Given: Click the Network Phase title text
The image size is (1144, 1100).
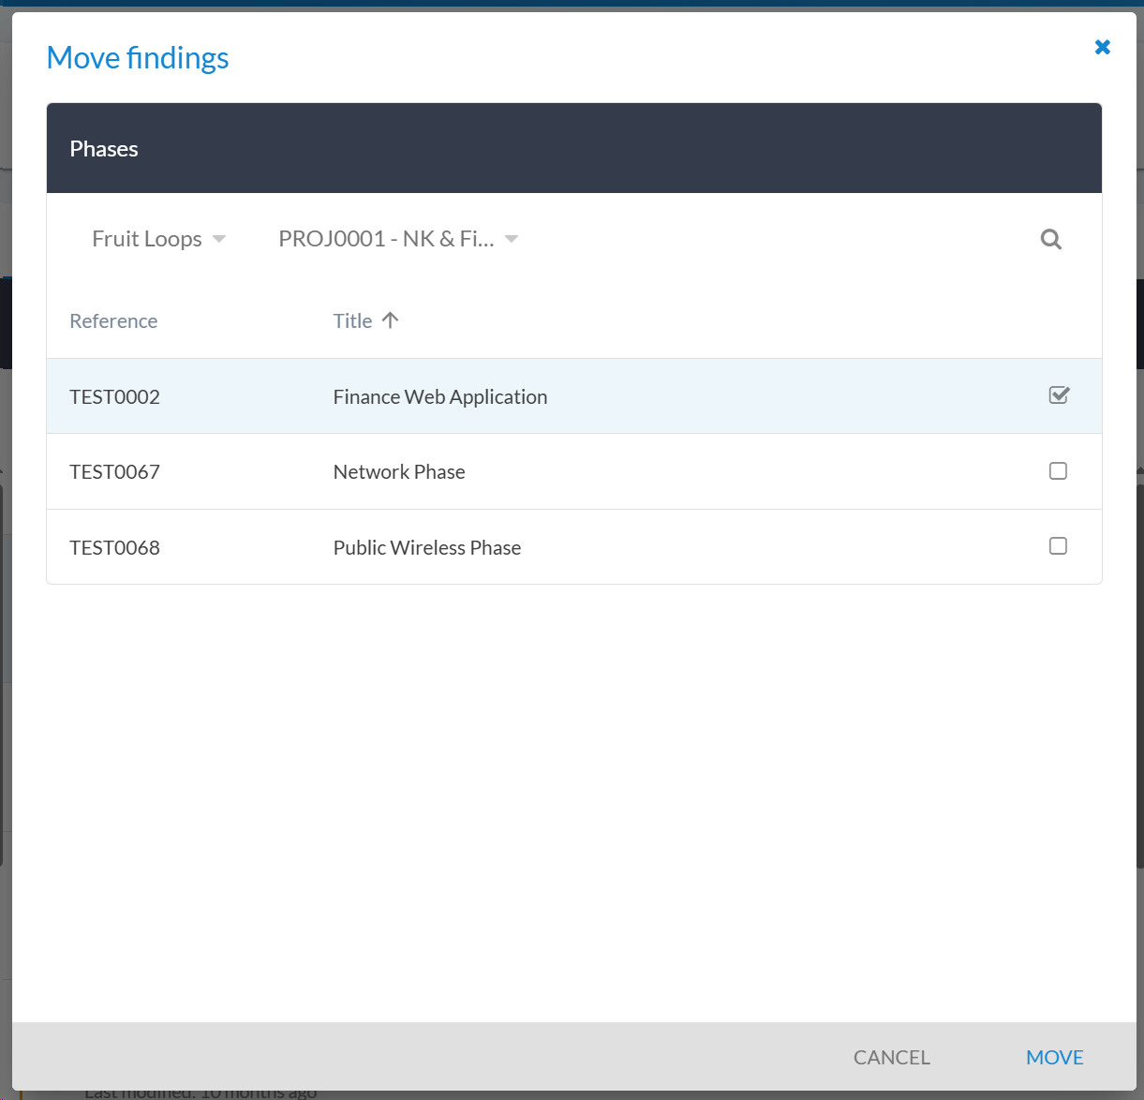Looking at the screenshot, I should [399, 472].
